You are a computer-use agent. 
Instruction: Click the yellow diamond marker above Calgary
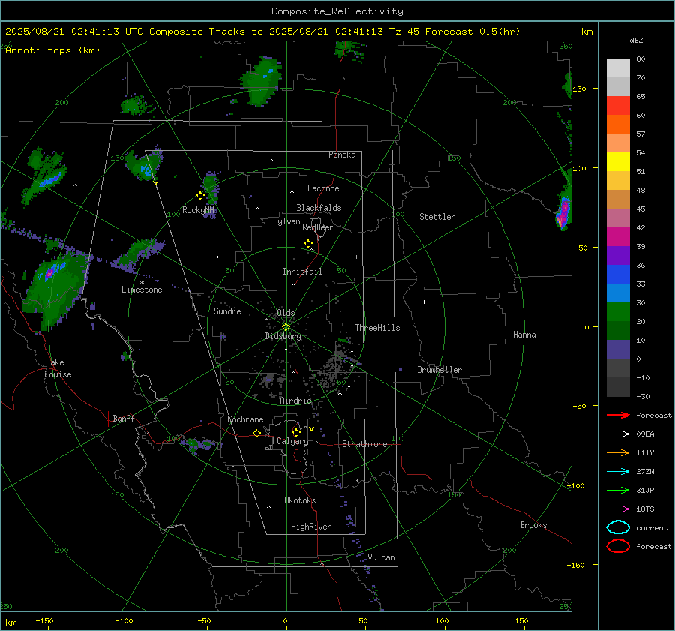(296, 432)
